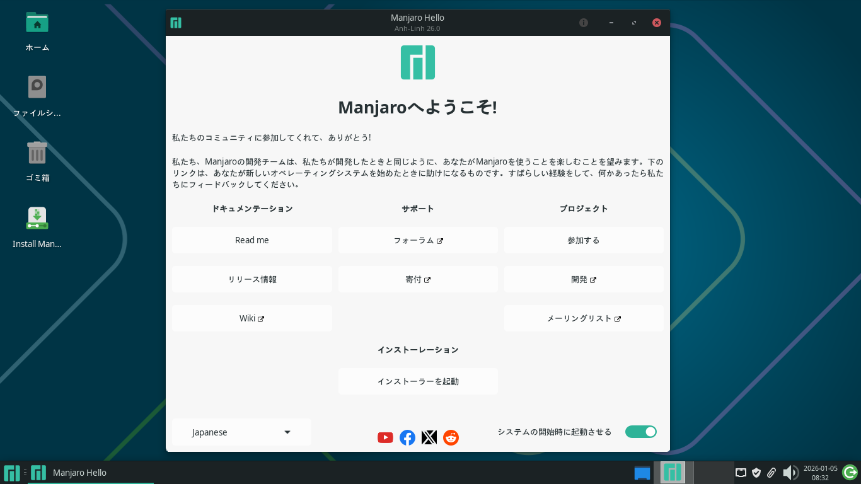The image size is (861, 484).
Task: Click the clock showing 2026-01-05 08:32
Action: (x=820, y=473)
